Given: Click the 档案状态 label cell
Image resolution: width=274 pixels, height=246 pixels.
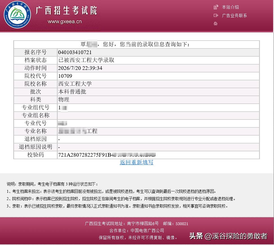Looking at the screenshot, I should pyautogui.click(x=35, y=60).
